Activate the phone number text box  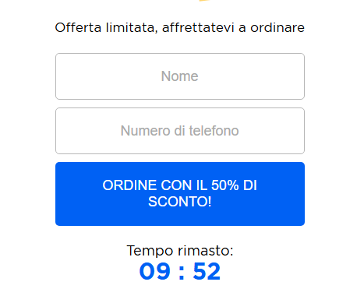pyautogui.click(x=180, y=131)
